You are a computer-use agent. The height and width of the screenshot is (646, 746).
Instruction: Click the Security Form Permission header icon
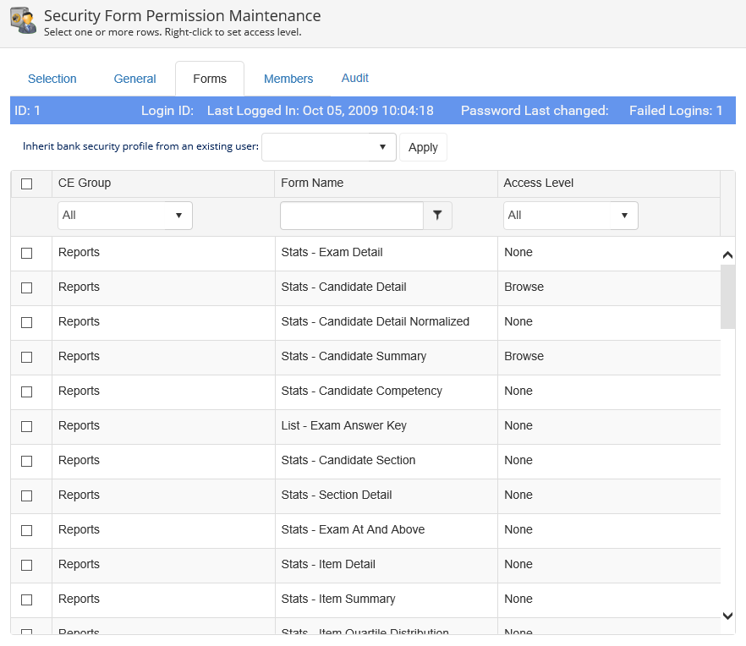point(23,22)
